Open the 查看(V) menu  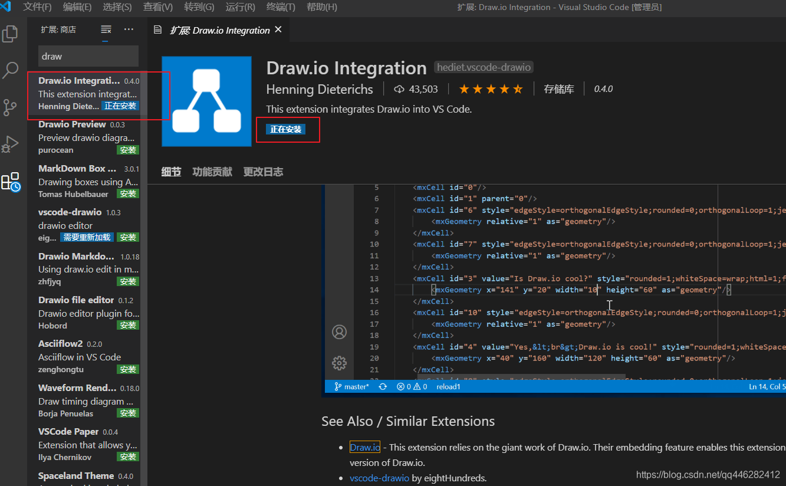tap(158, 7)
